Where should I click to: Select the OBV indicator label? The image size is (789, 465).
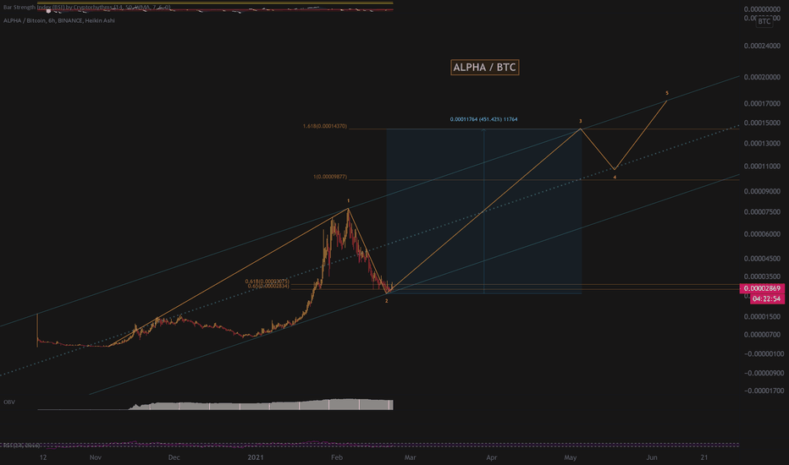coord(9,402)
